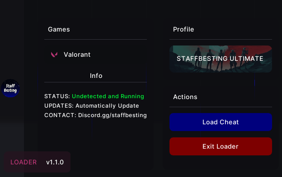Click the Staff Besting round logo

[10, 88]
